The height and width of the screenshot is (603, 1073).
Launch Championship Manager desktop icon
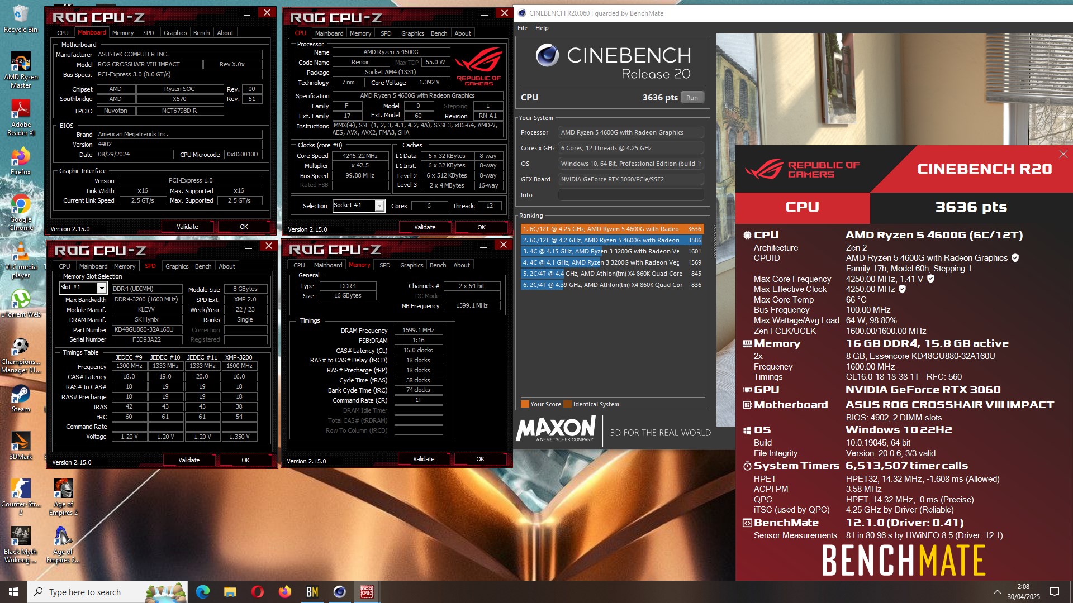pyautogui.click(x=21, y=355)
